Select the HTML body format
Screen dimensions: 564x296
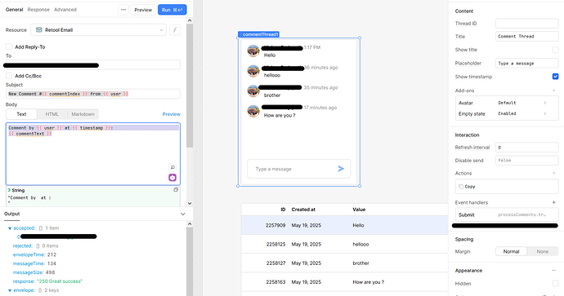coord(51,114)
